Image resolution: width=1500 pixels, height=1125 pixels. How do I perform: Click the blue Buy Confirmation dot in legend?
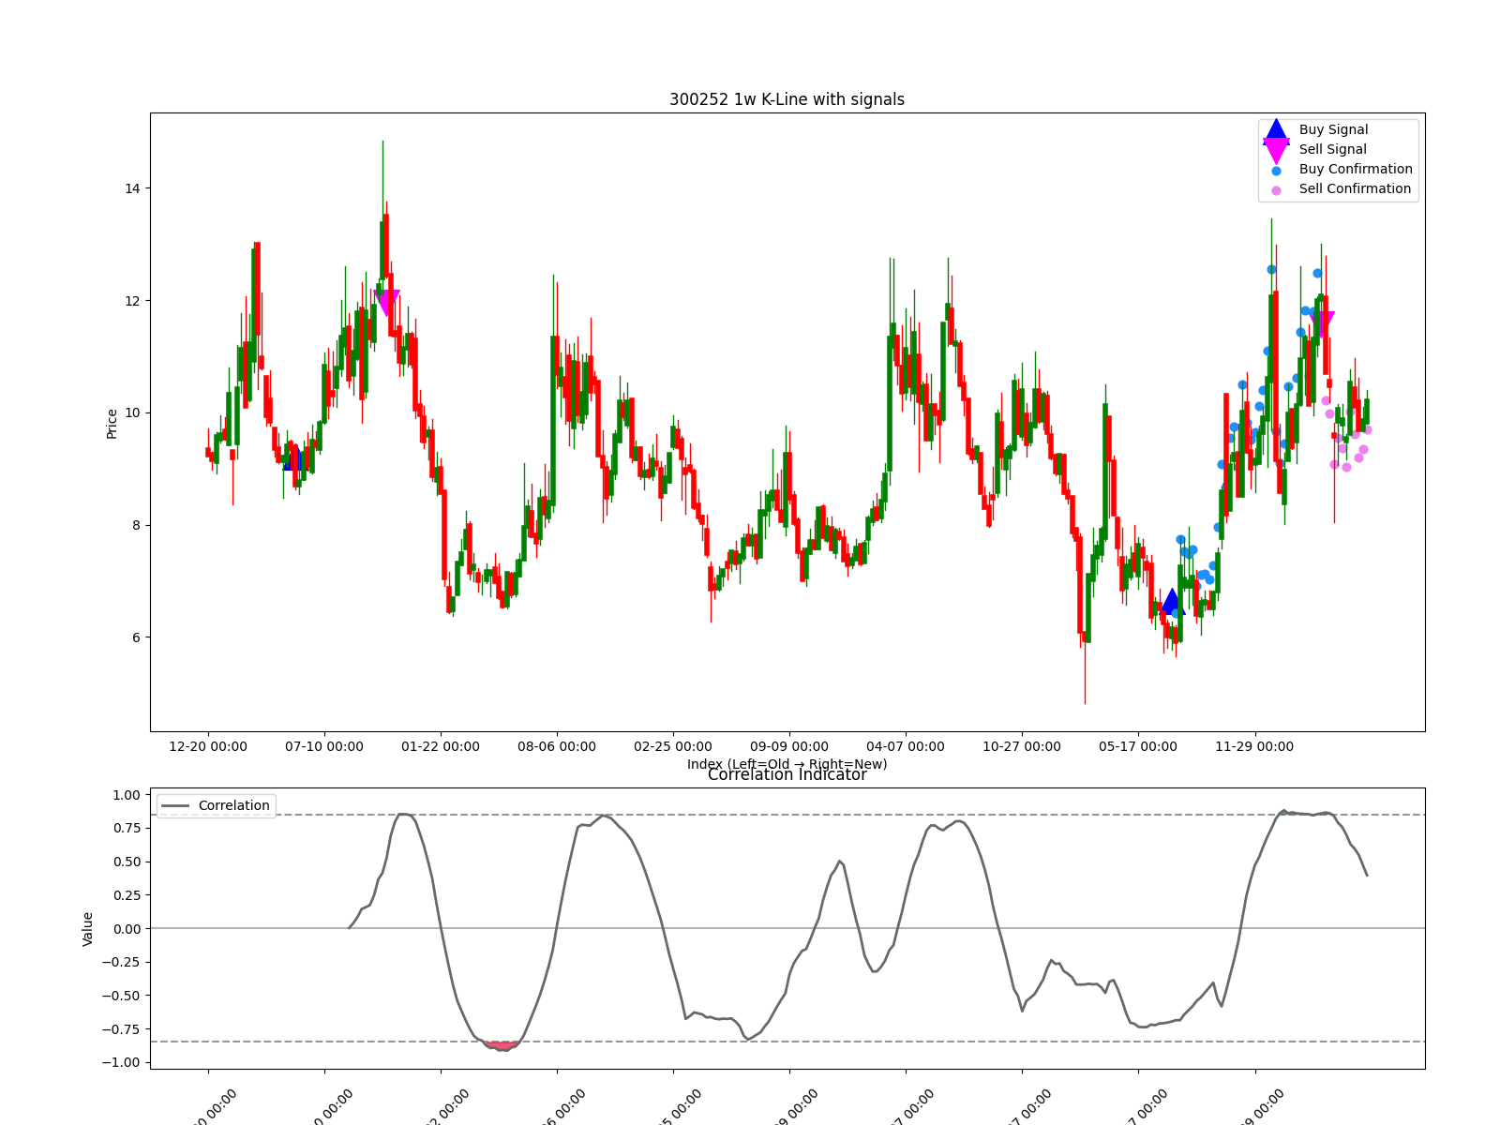pyautogui.click(x=1276, y=171)
